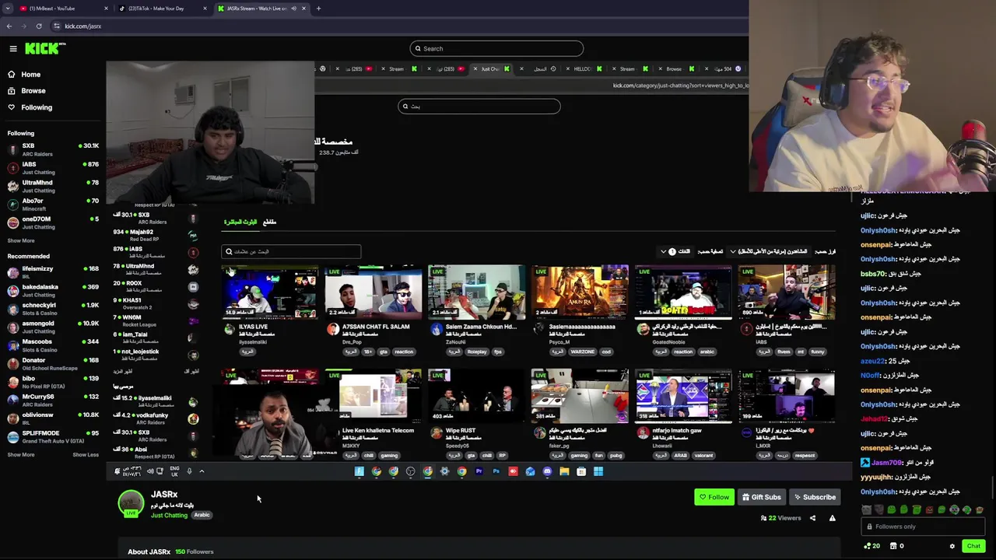Open asmongold recommended channel
Viewport: 996px width, 560px height.
tap(53, 327)
